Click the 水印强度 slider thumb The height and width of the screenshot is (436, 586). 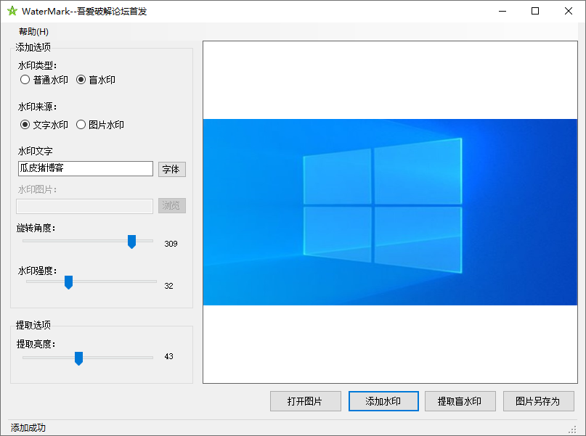click(x=68, y=282)
